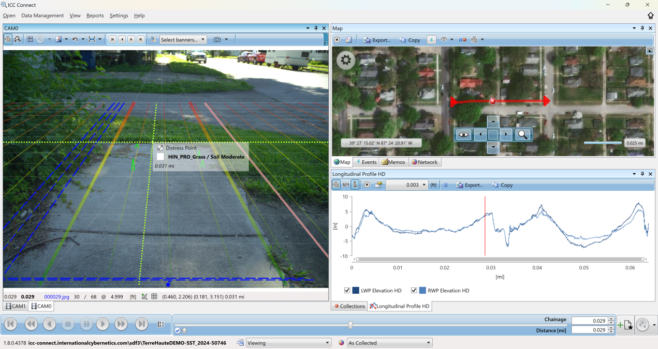The width and height of the screenshot is (658, 349).
Task: Select the magnifier icon in the map navigation pad
Action: coord(522,134)
